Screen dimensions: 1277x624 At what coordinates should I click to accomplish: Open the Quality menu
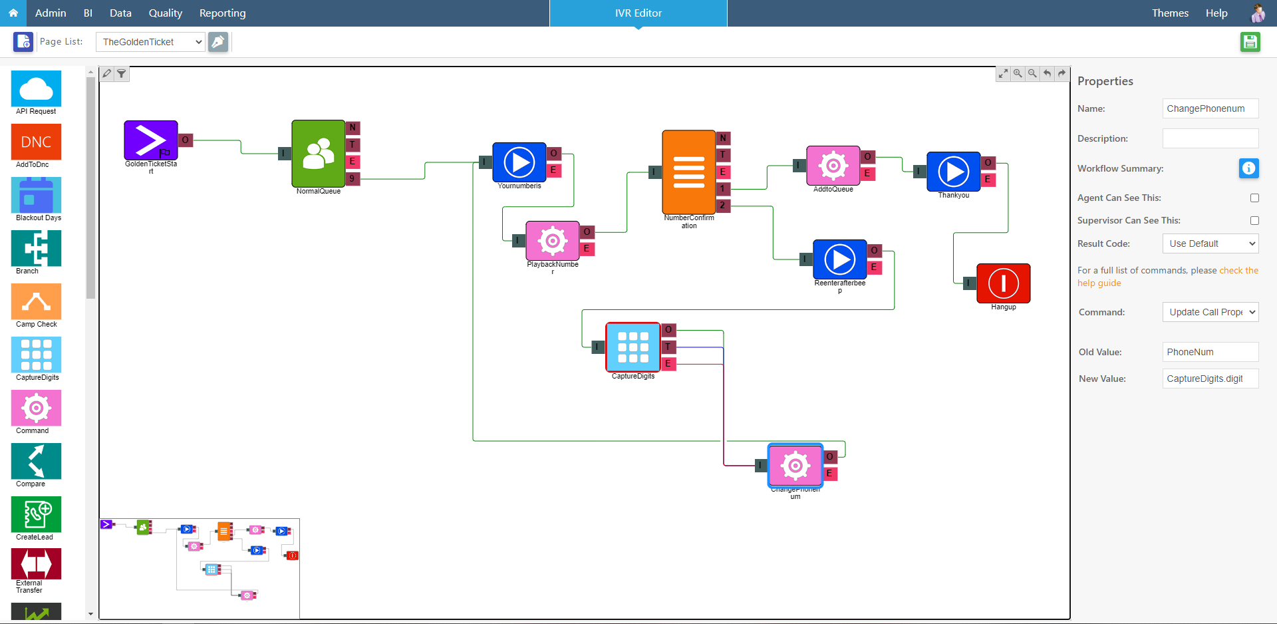click(166, 13)
